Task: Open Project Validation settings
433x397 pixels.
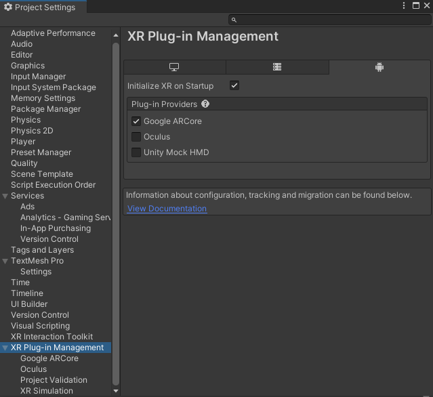Action: [54, 380]
